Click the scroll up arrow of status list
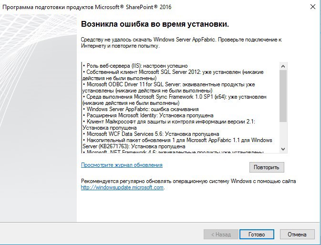Screen dimensions: 321x245 click(x=283, y=66)
